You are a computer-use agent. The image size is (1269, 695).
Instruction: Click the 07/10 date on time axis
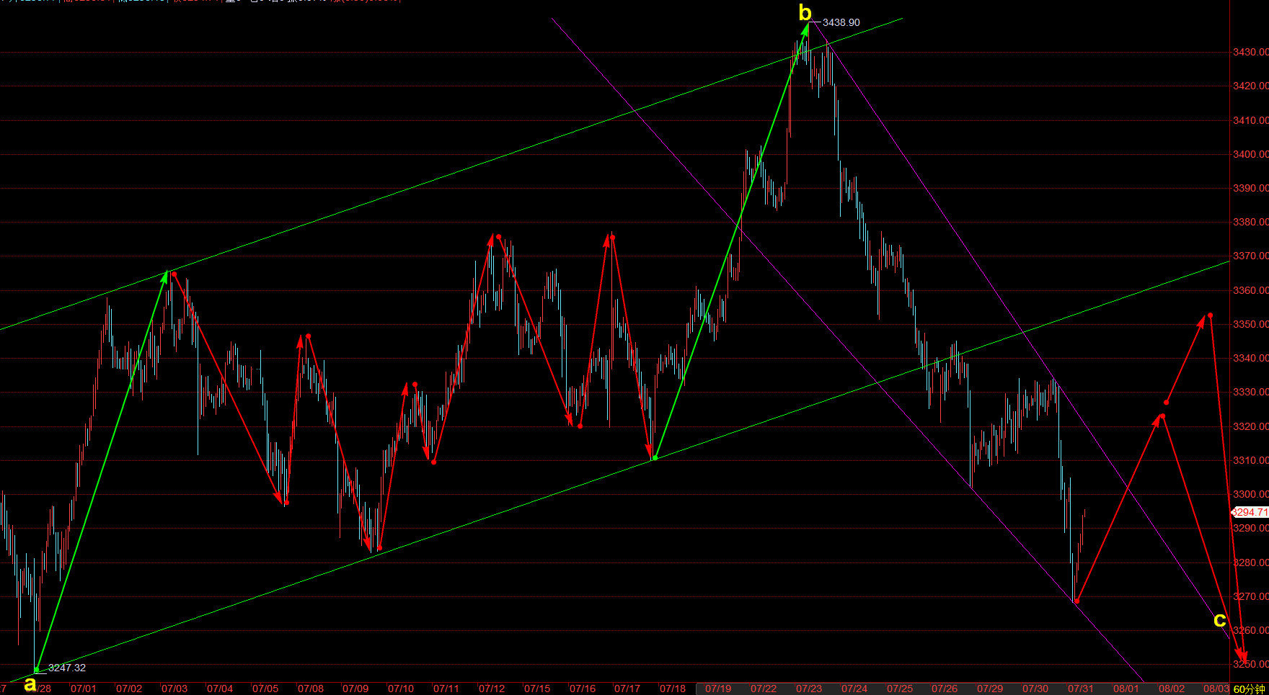tap(401, 689)
